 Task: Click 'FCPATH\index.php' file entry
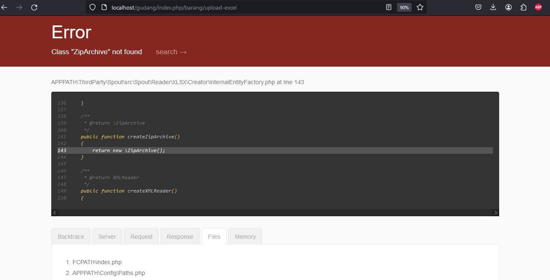(x=97, y=262)
